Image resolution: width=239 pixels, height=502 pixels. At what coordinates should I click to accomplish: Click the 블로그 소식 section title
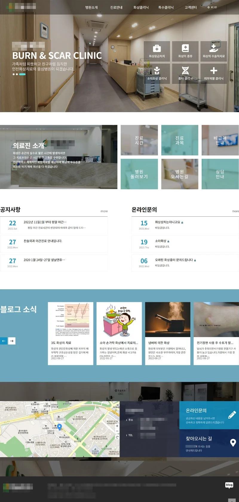(18, 309)
